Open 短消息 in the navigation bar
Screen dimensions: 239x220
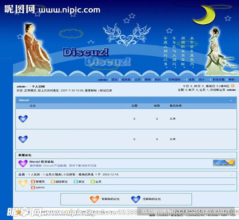coord(126,79)
